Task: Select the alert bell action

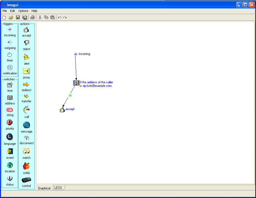Action: (27, 57)
